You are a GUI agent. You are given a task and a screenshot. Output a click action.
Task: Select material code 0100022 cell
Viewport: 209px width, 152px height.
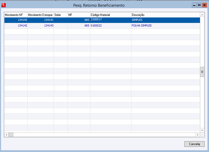pyautogui.click(x=111, y=26)
